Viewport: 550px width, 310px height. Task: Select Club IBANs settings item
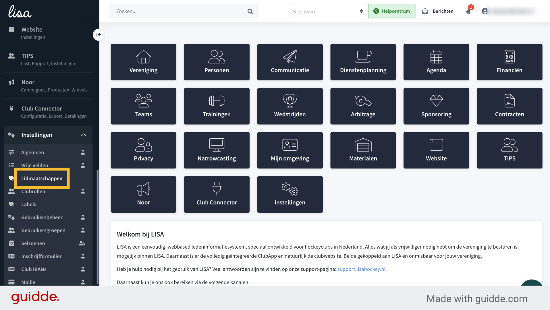[x=48, y=269]
